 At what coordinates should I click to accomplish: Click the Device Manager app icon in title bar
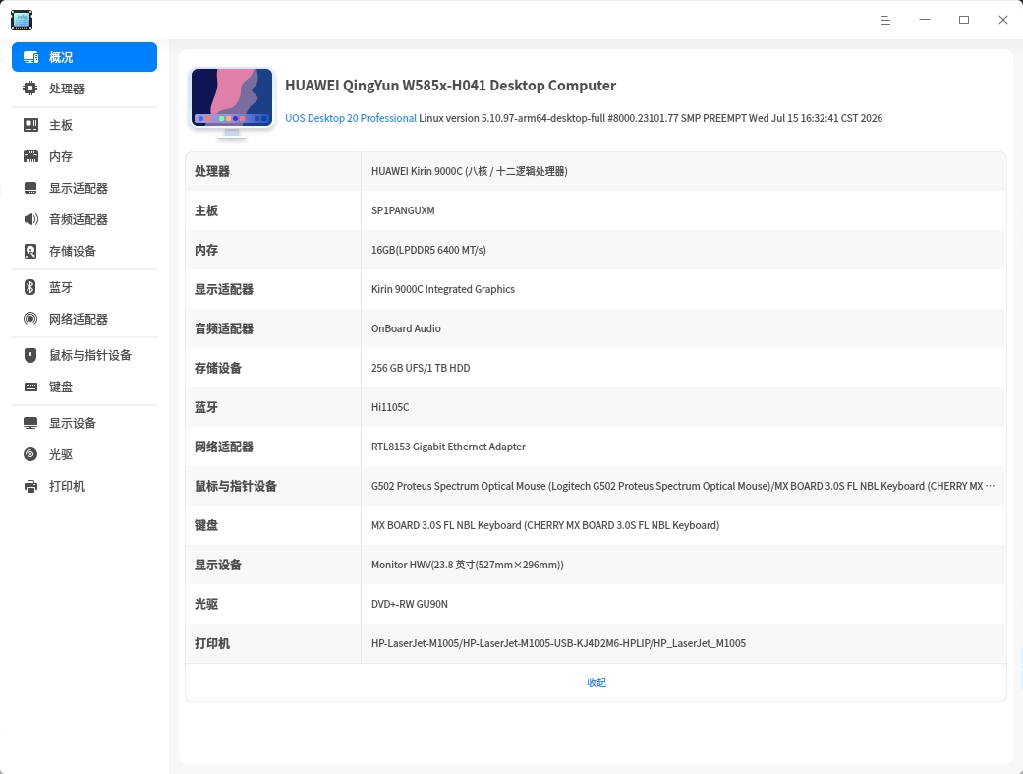click(x=22, y=20)
